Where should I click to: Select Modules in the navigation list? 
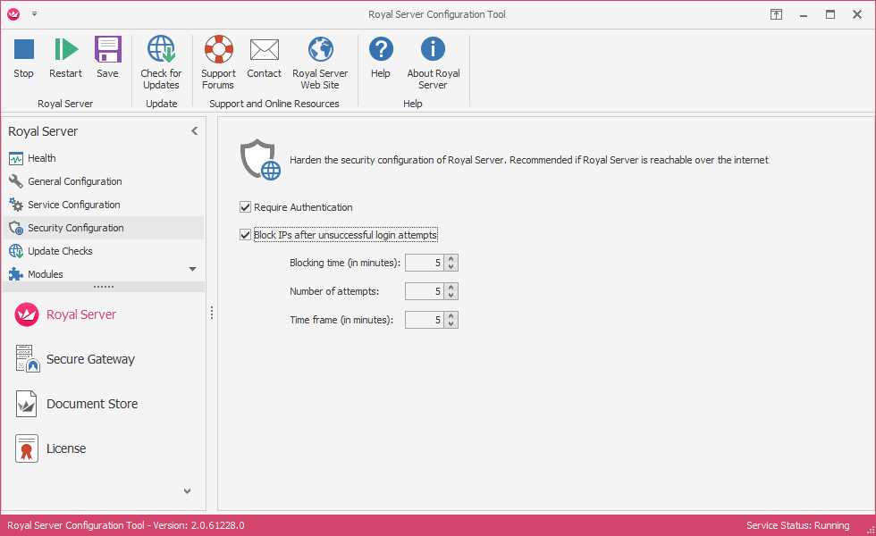click(x=104, y=274)
